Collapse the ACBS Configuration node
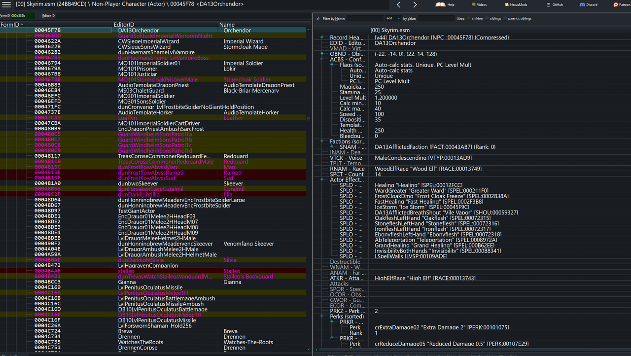The image size is (631, 356). tap(322, 59)
